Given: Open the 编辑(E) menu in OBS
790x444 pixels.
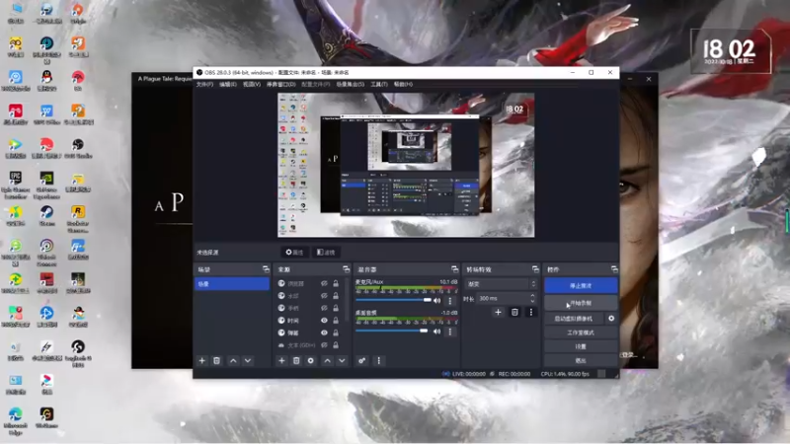Looking at the screenshot, I should coord(228,84).
